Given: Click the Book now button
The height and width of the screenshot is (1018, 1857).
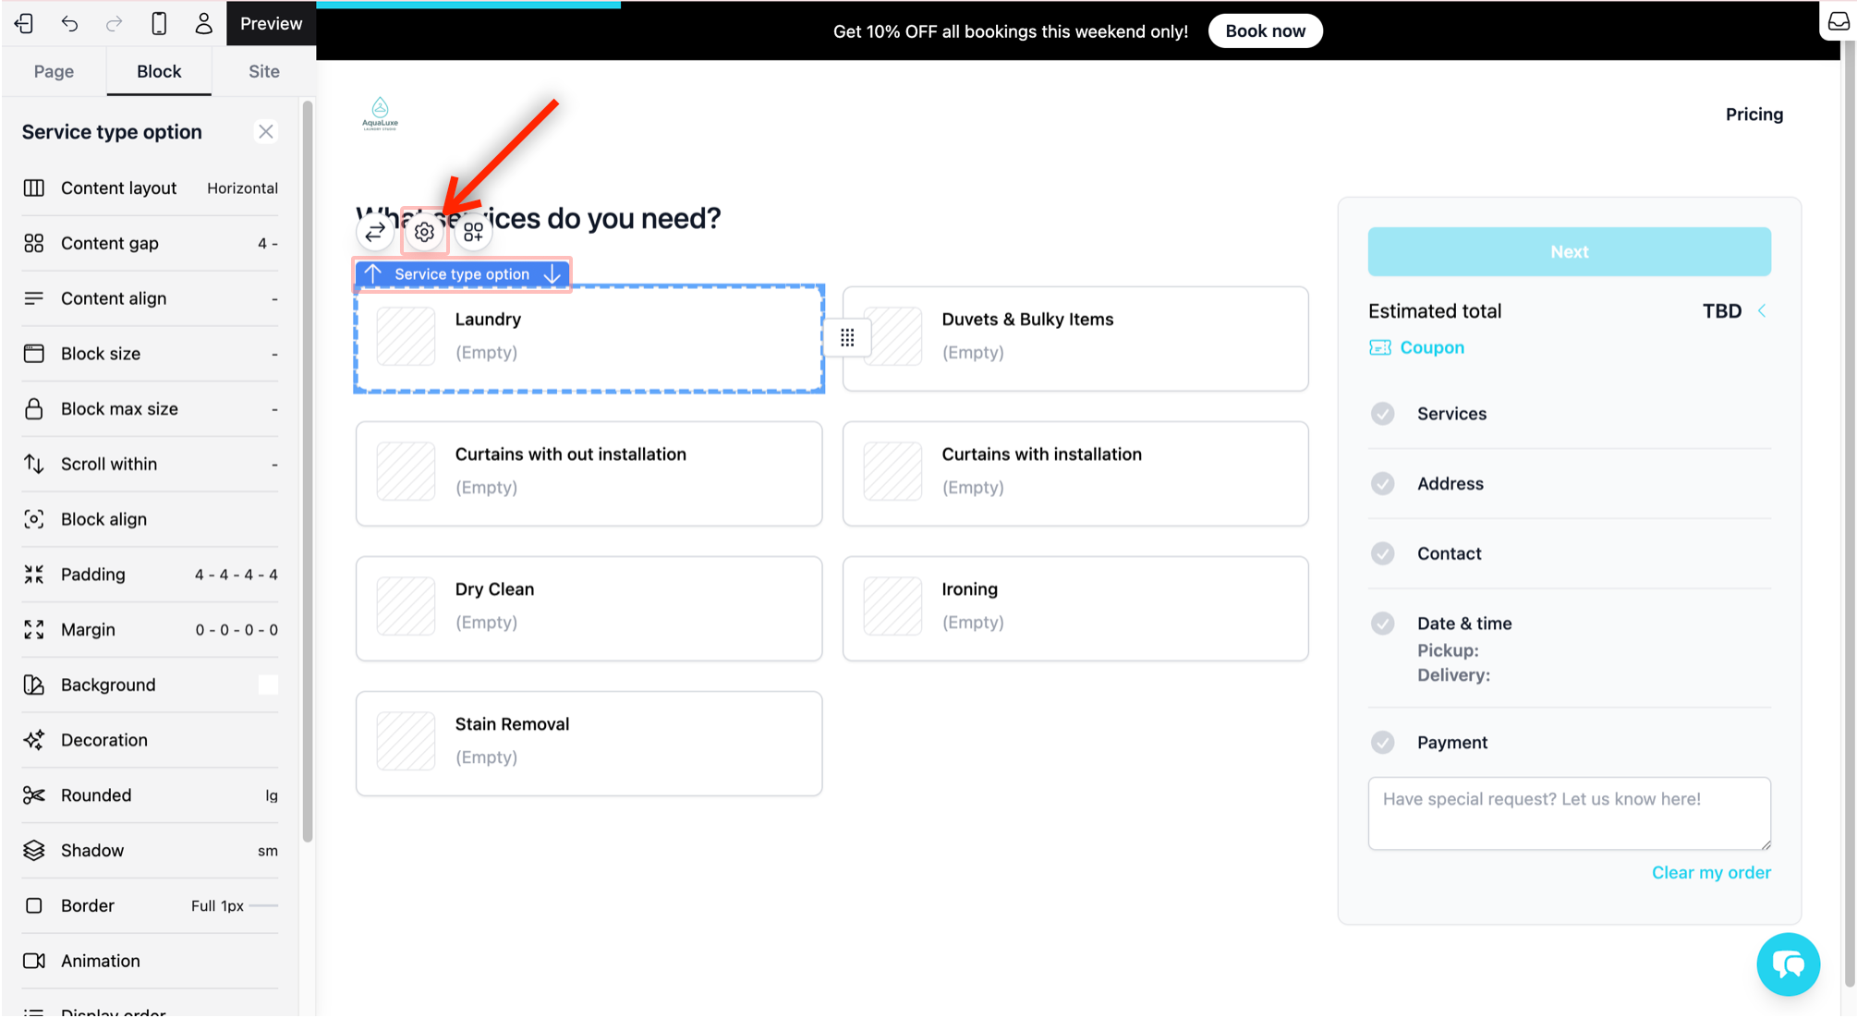Looking at the screenshot, I should coord(1265,31).
